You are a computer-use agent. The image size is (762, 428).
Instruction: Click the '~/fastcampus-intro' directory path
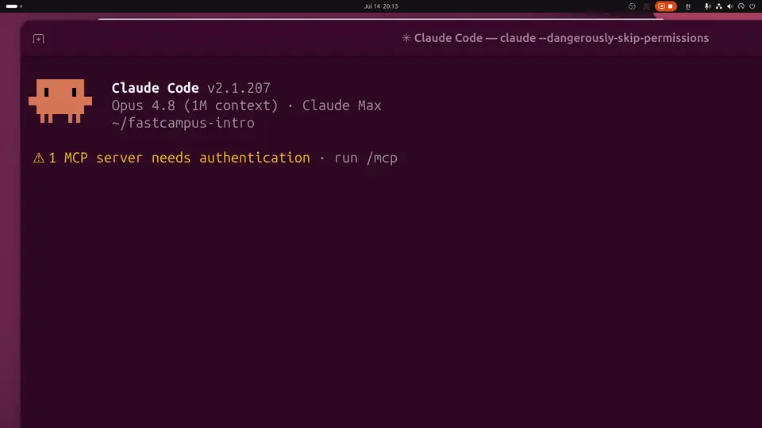click(x=183, y=123)
